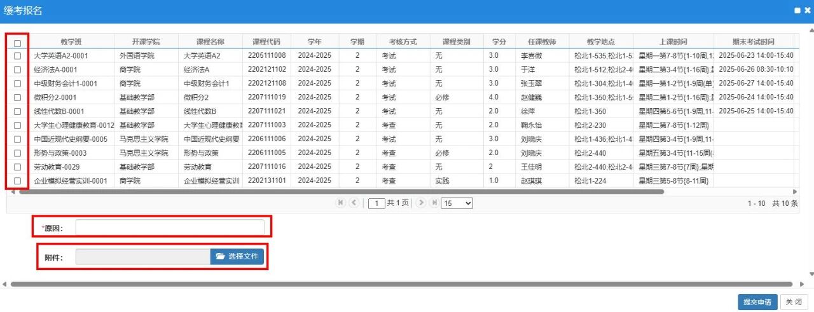Tick the select-all checkbox in header
This screenshot has width=814, height=312.
pos(17,43)
